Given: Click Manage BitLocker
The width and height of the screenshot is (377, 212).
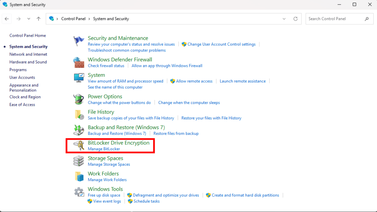Looking at the screenshot, I should pyautogui.click(x=104, y=149).
